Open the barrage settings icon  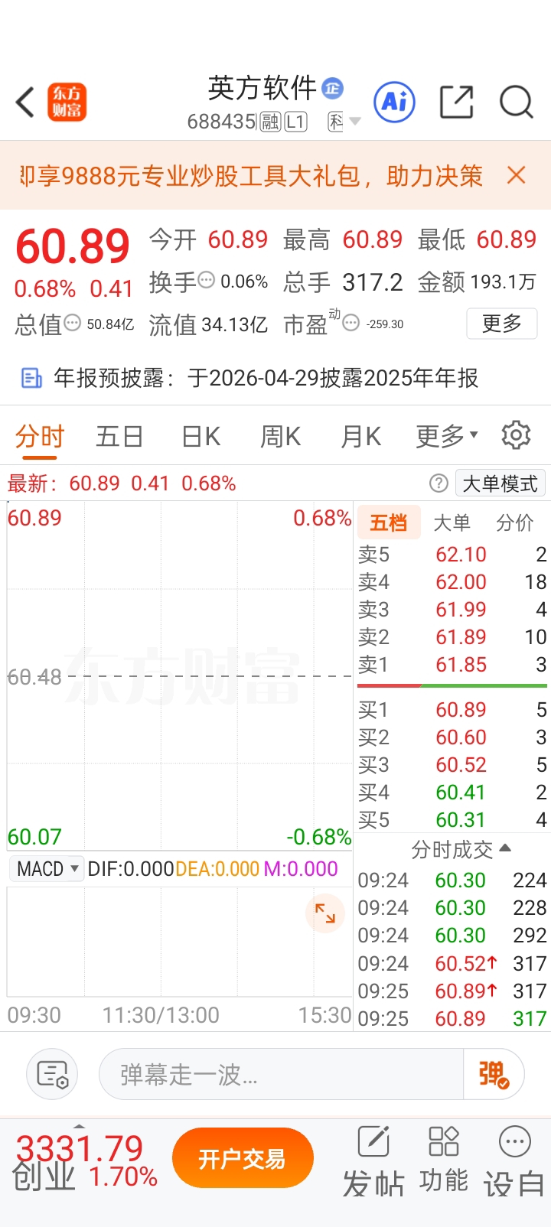click(52, 1074)
